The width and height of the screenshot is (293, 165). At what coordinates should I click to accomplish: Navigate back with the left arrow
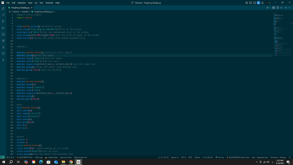(282, 8)
